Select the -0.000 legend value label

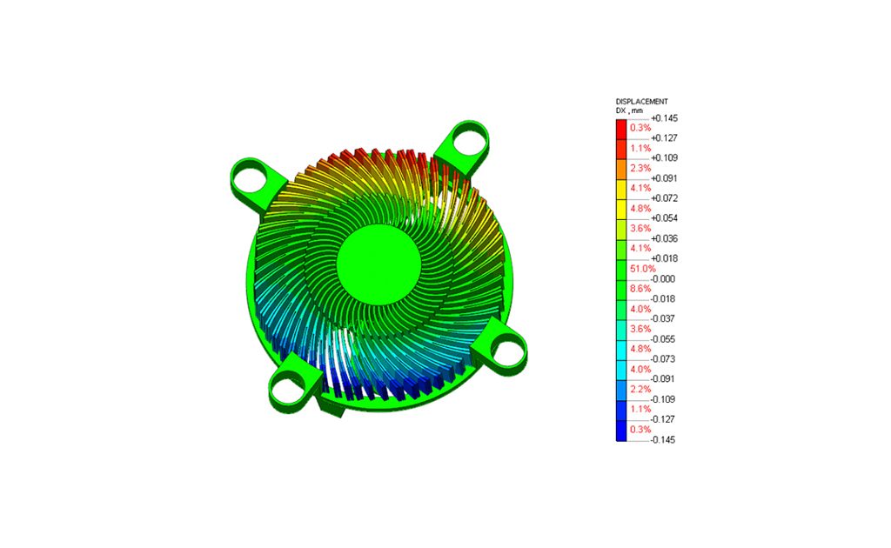point(664,279)
